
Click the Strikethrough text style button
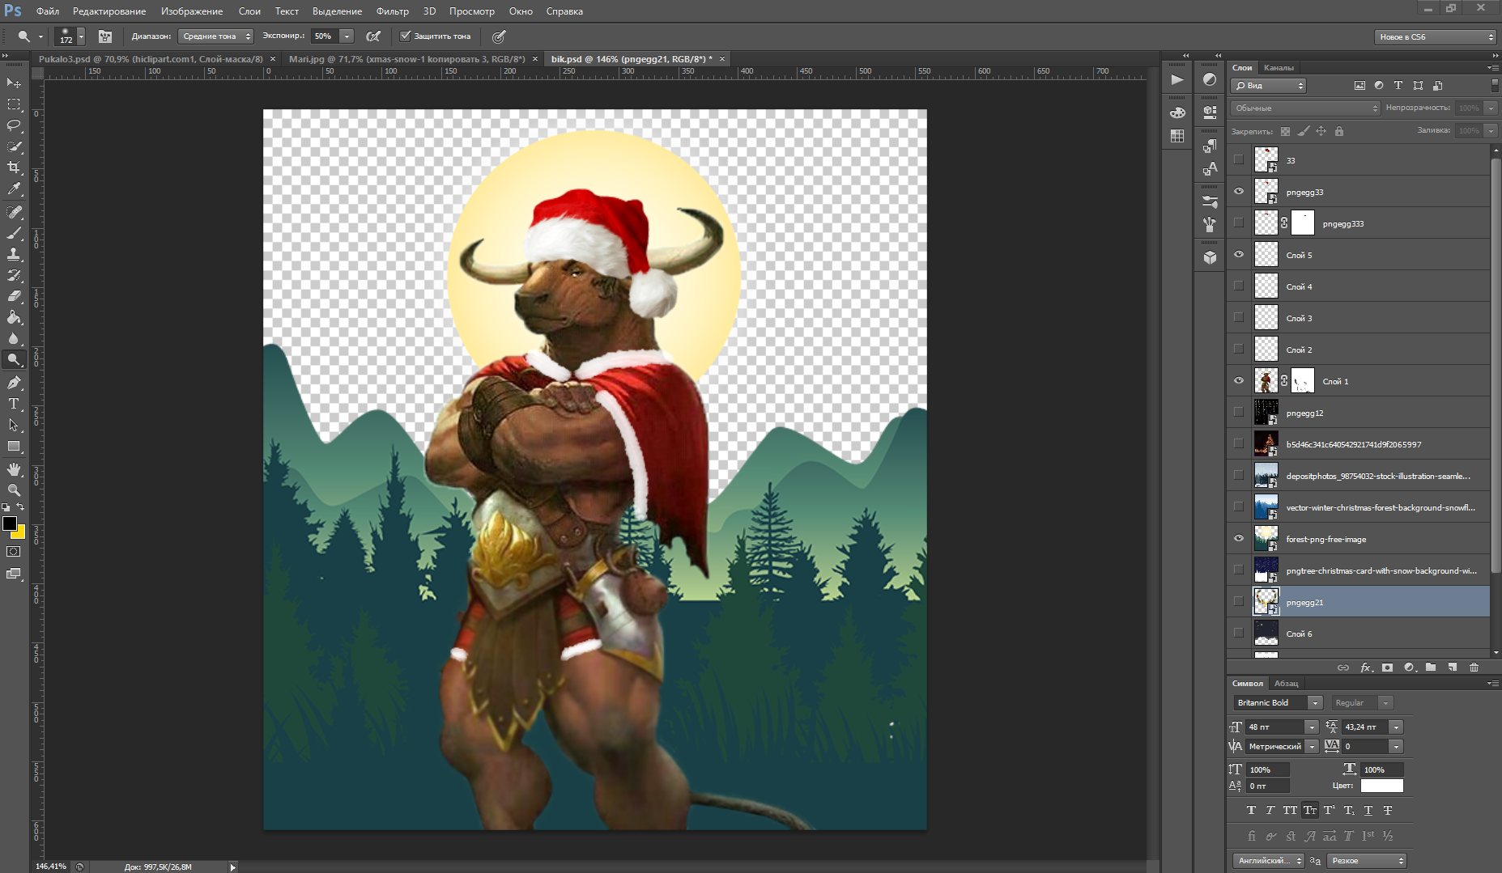coord(1388,811)
